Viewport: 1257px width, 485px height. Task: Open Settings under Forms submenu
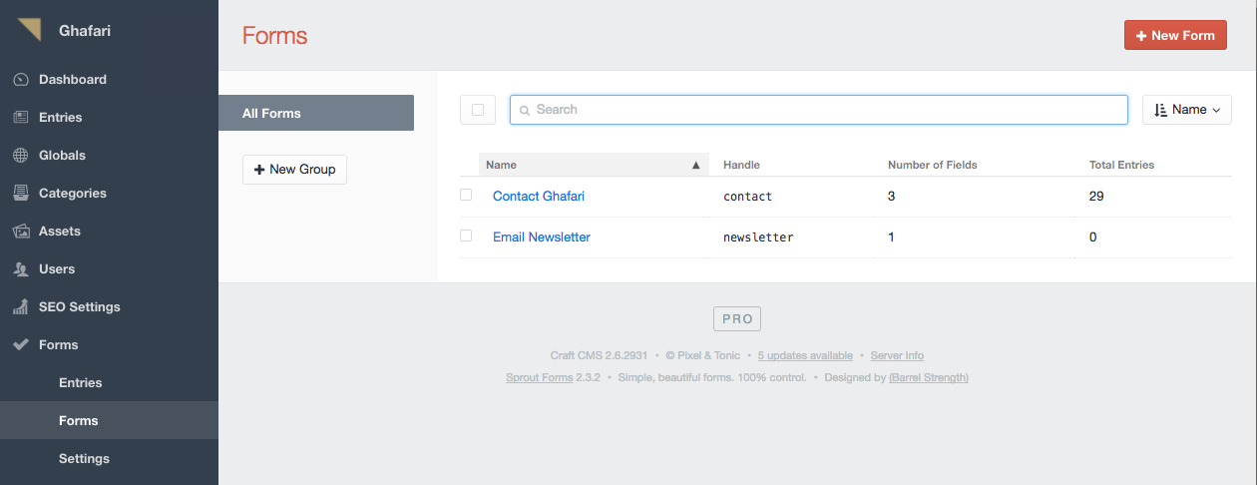tap(84, 459)
